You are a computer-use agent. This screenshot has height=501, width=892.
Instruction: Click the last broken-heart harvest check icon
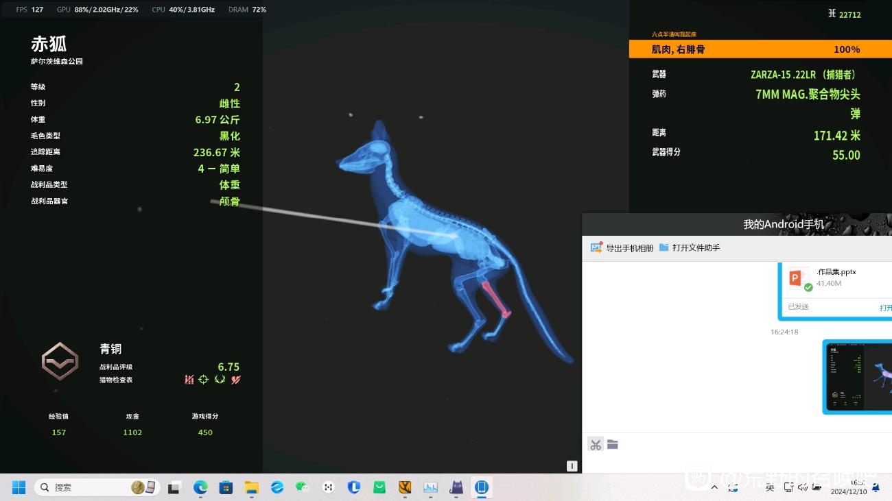236,380
